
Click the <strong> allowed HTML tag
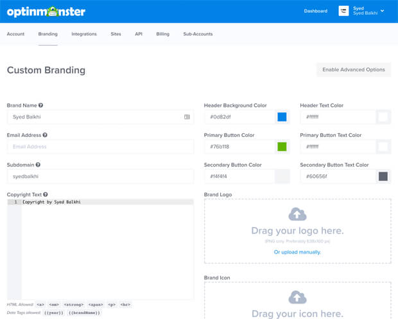tap(74, 304)
